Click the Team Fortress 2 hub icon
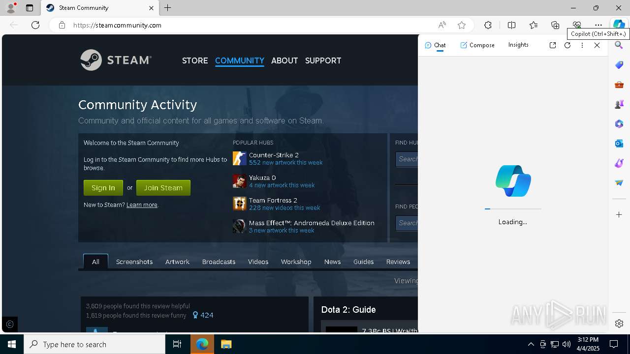The width and height of the screenshot is (630, 354). tap(240, 204)
